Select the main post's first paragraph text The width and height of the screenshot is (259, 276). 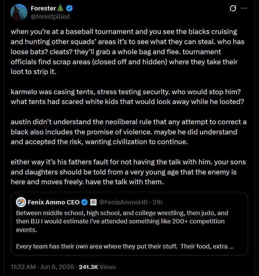(127, 52)
